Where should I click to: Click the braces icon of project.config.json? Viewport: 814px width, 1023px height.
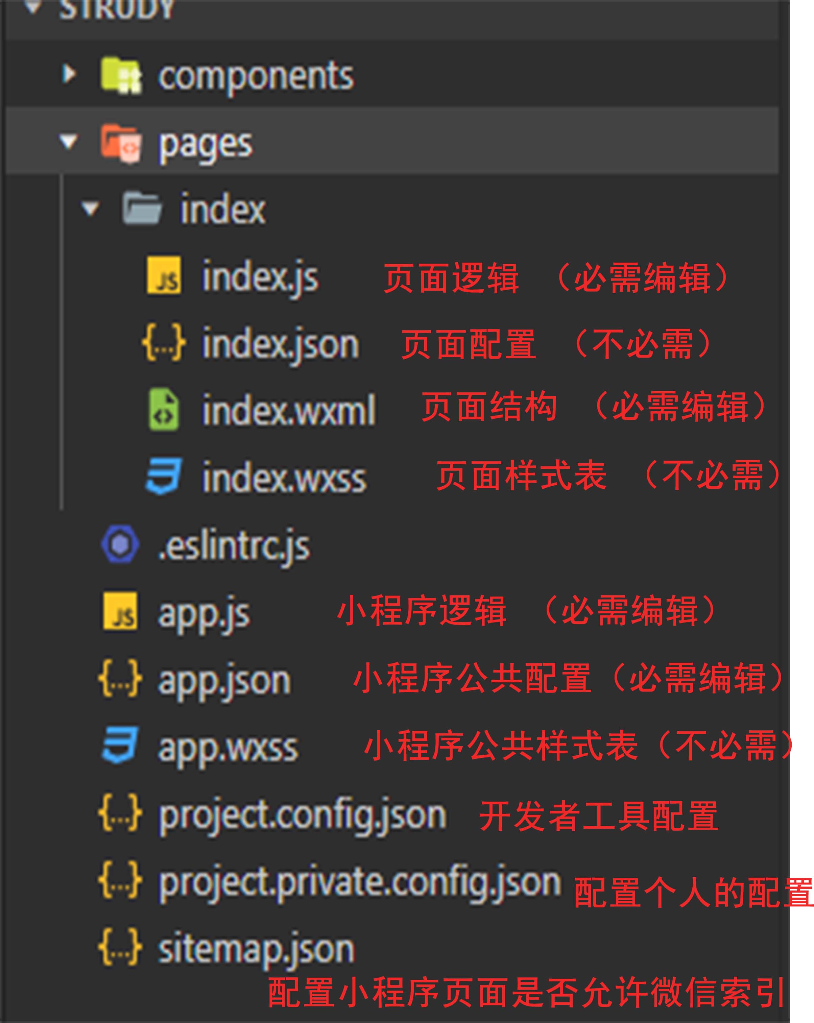[120, 813]
